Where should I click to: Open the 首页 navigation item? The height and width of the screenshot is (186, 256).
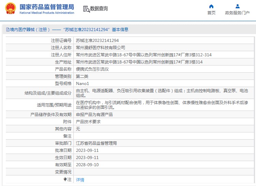211,13
